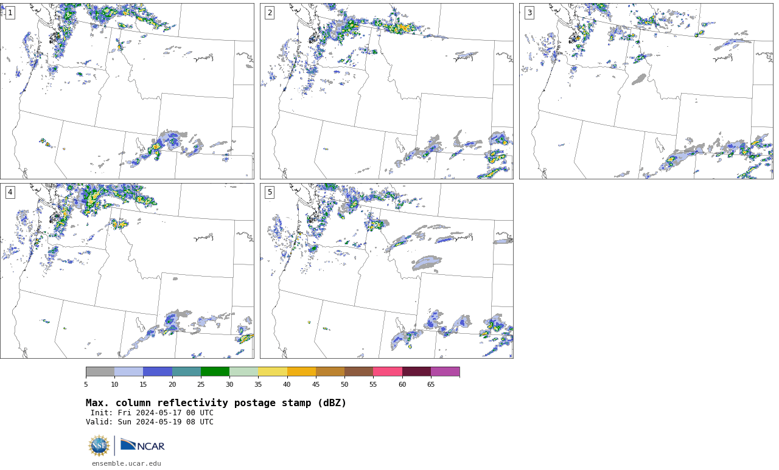Select the orange 40-45 dBZ swatch
The height and width of the screenshot is (470, 779).
point(301,372)
